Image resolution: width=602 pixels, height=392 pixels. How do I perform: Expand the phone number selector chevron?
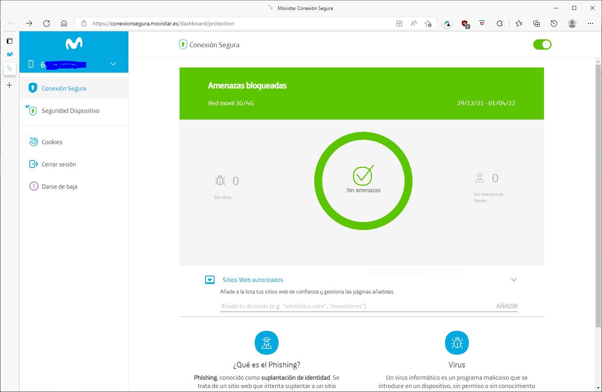pos(113,64)
